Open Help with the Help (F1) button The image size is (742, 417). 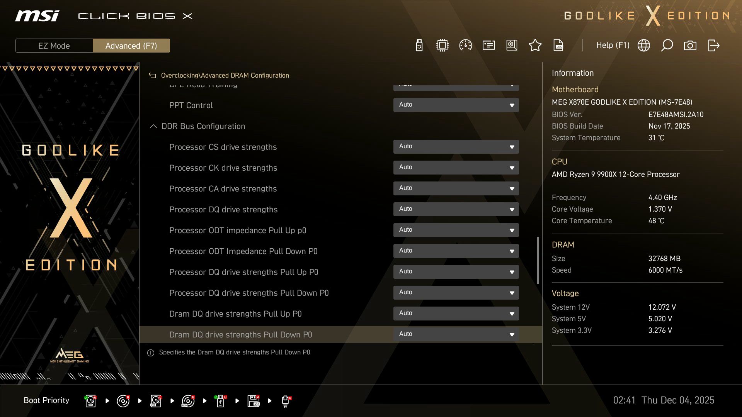(613, 45)
